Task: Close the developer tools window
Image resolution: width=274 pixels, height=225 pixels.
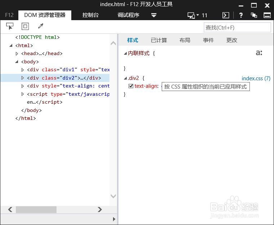Action: (267, 5)
